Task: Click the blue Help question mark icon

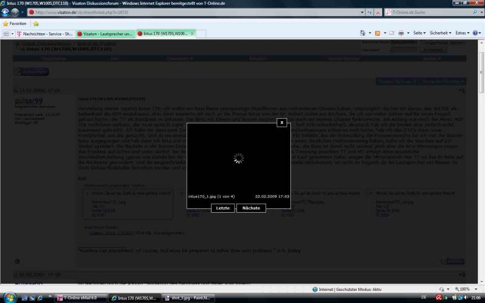Action: [475, 33]
